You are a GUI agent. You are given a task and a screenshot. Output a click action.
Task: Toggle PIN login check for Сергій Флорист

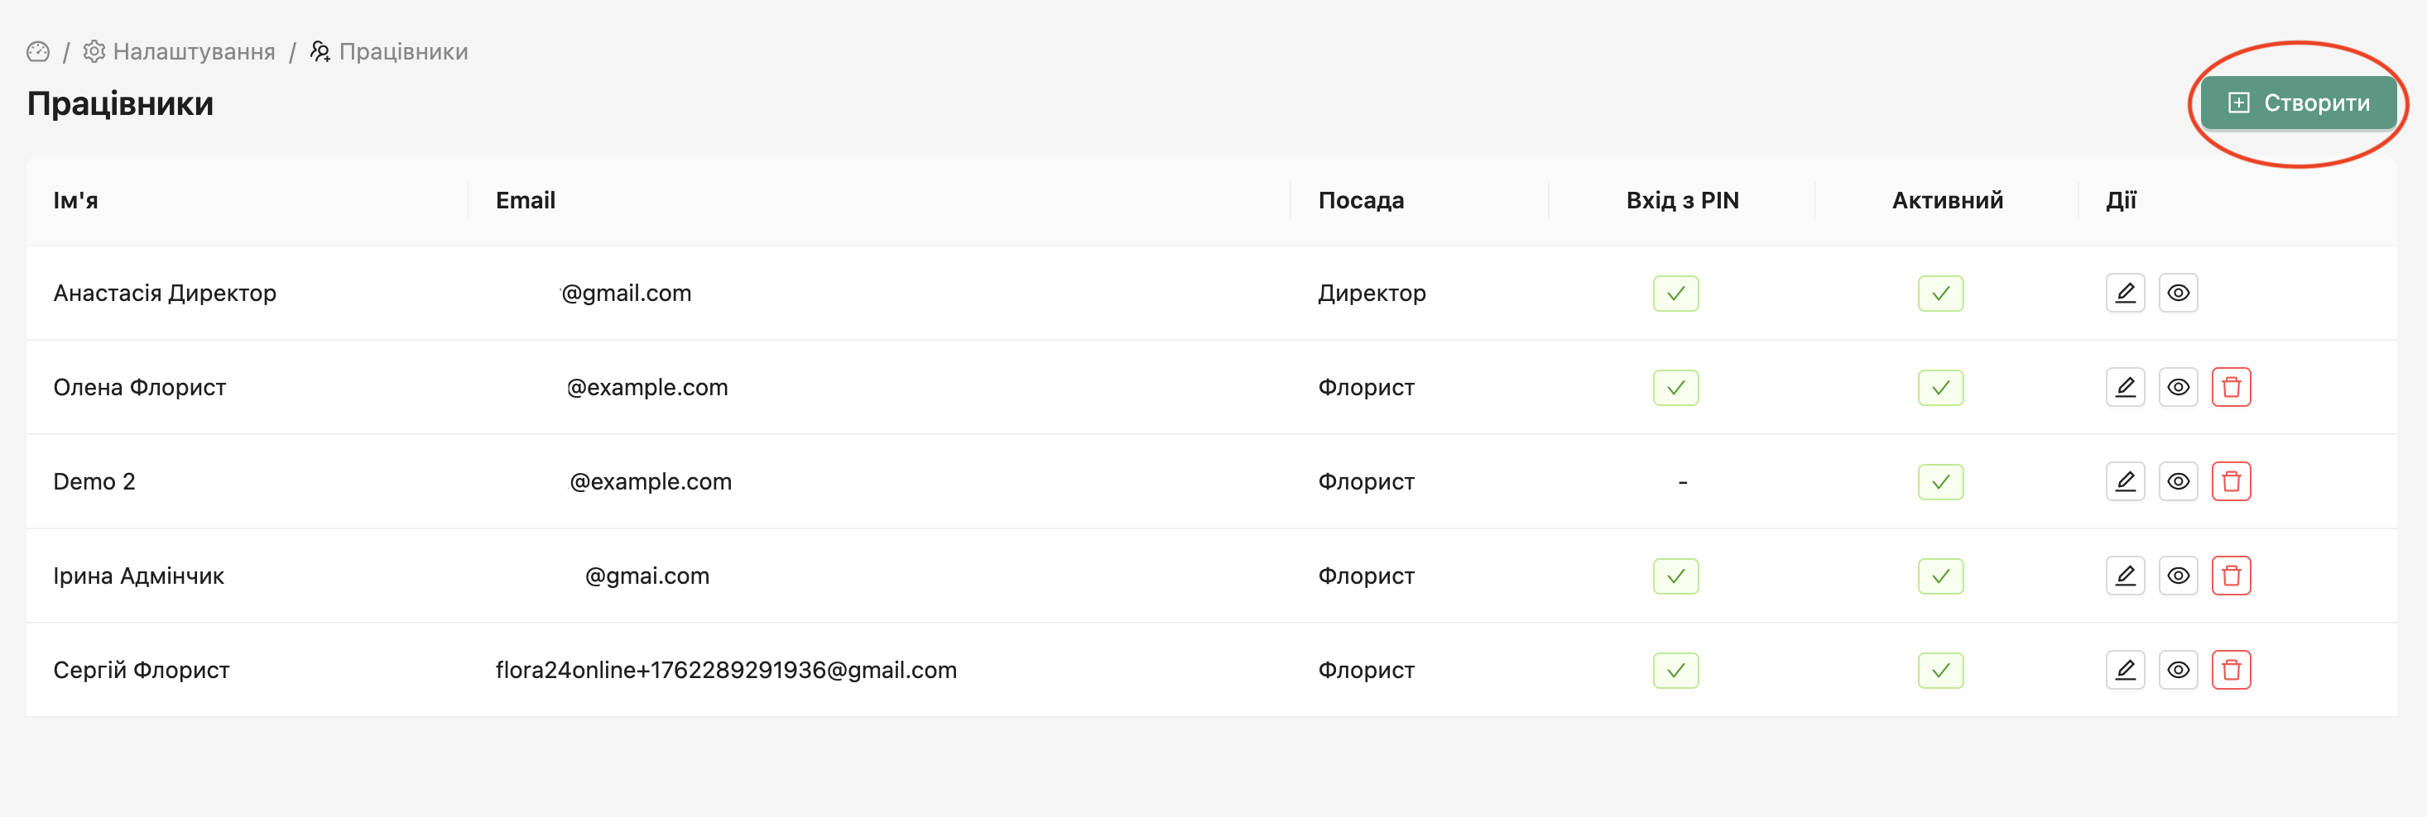tap(1675, 670)
